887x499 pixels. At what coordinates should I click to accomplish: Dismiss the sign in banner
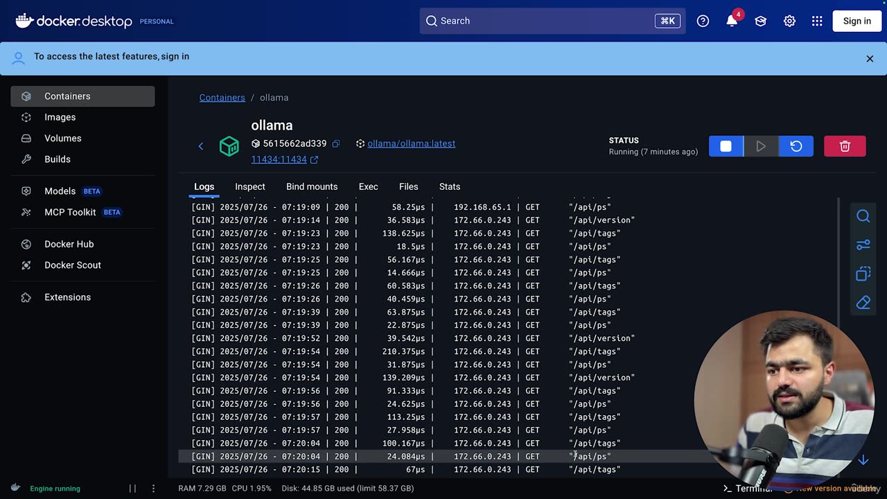pyautogui.click(x=870, y=59)
